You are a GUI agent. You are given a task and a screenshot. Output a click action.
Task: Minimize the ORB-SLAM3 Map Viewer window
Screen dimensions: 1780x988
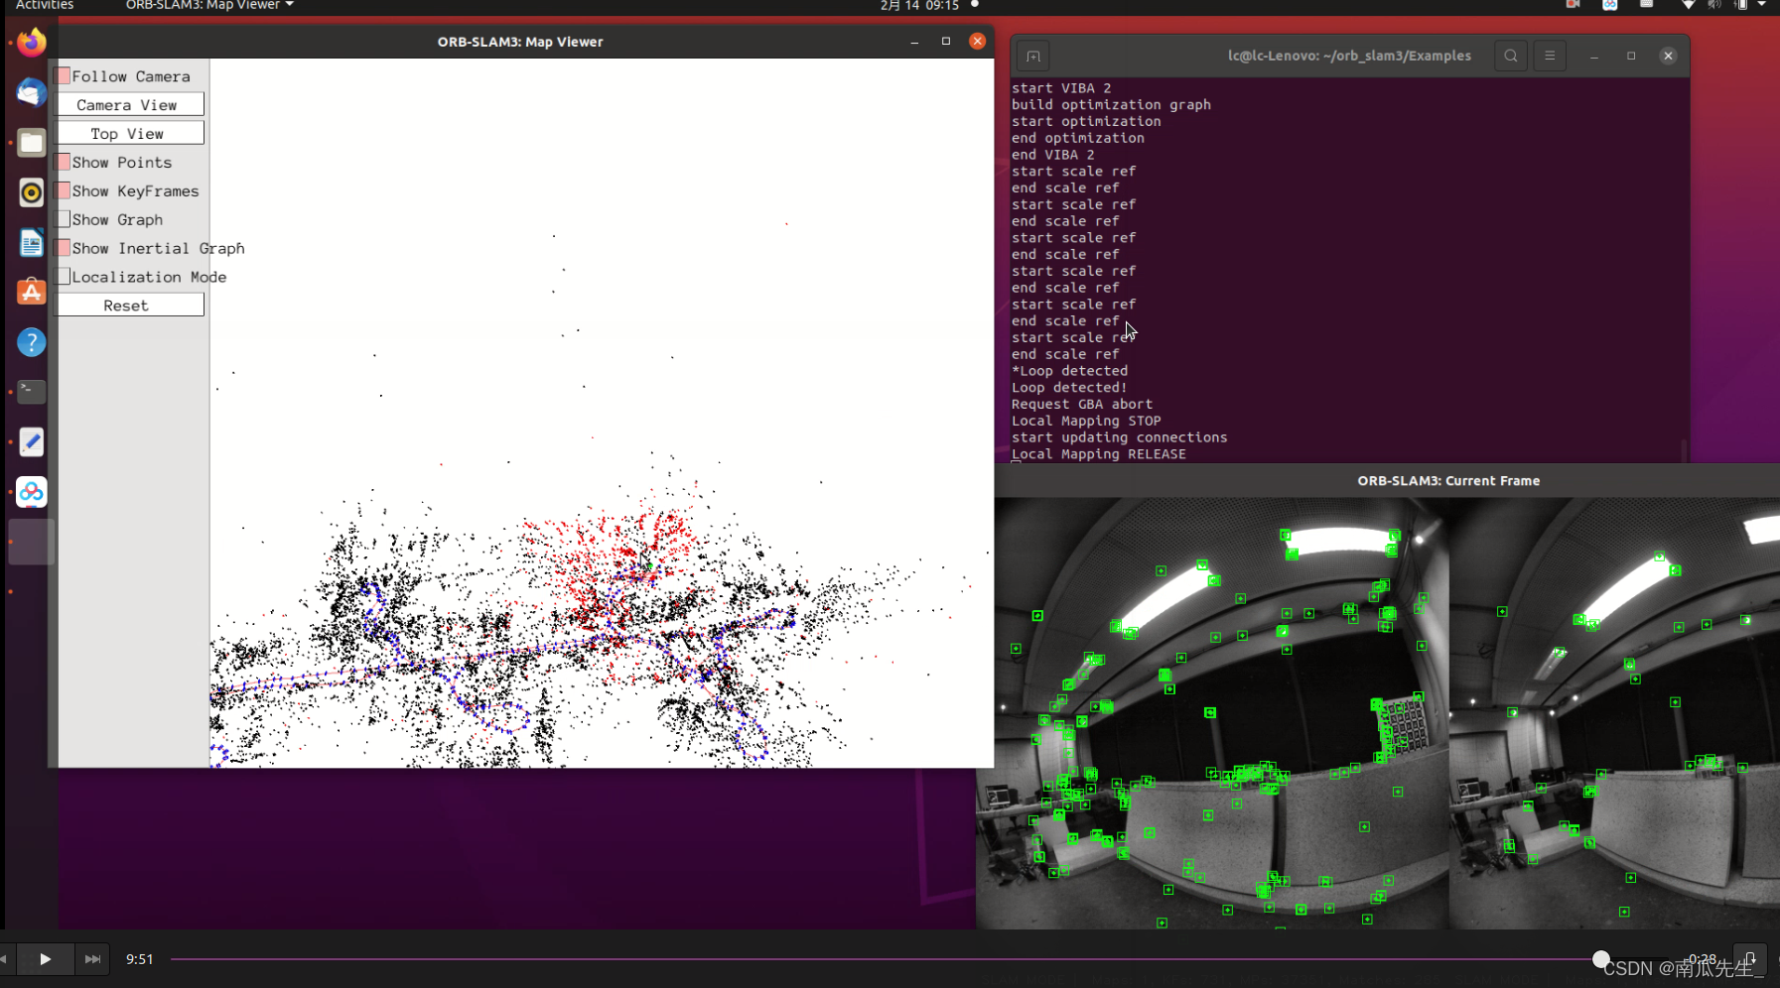point(914,42)
